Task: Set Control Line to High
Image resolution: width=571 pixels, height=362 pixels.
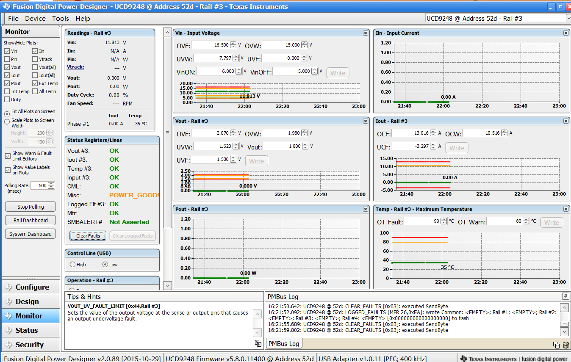Action: [x=72, y=265]
